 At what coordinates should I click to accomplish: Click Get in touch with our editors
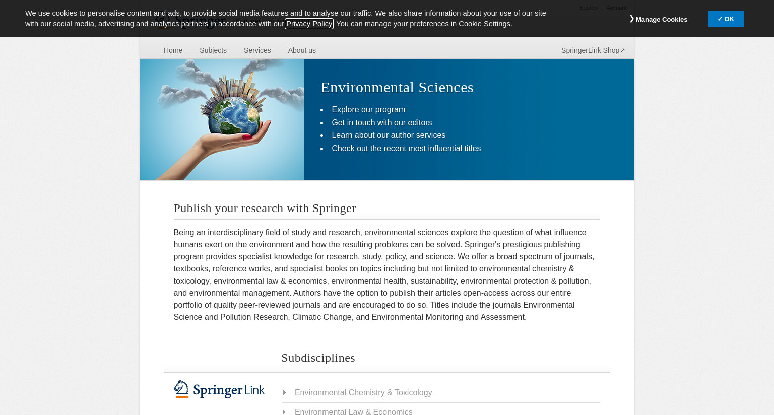tap(382, 122)
